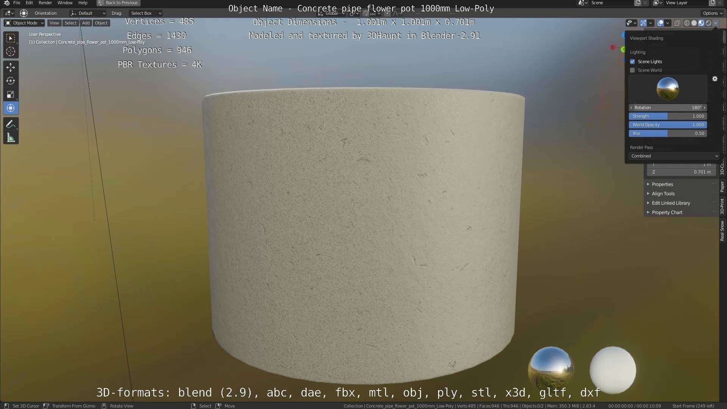Open view layer browse icon
This screenshot has height=409, width=727.
pos(657,3)
